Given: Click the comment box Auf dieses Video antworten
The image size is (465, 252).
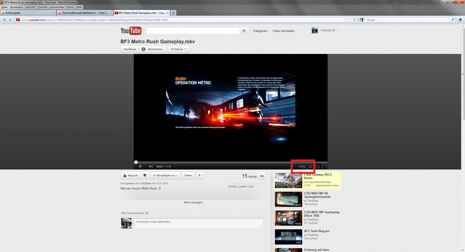Looking at the screenshot, I should (x=199, y=223).
